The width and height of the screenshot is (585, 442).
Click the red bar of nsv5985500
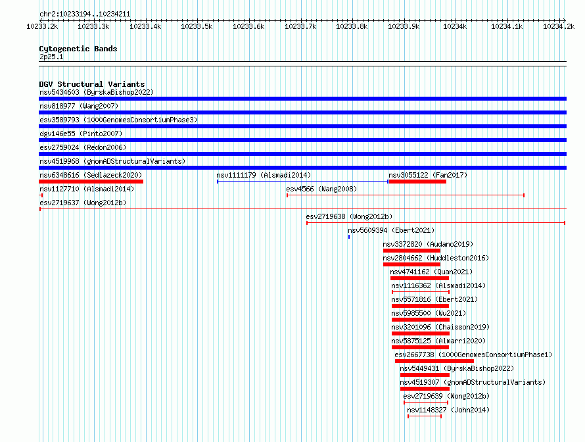(421, 320)
